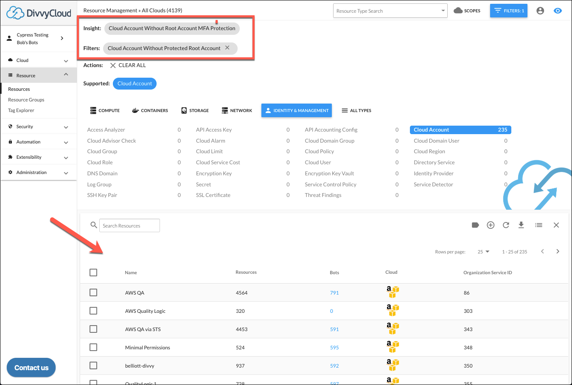572x385 pixels.
Task: Click the AWS icon in AWS Quality Logic row
Action: (393, 310)
